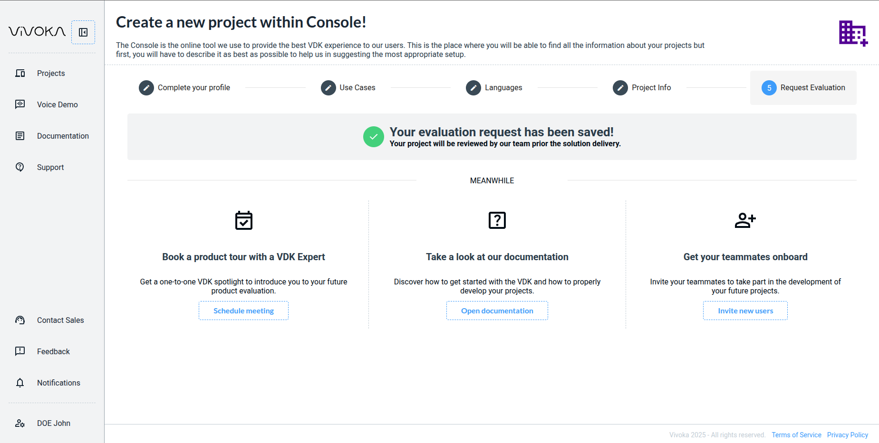Open DOE John account settings icon
Screen dimensions: 879x443
pyautogui.click(x=20, y=423)
